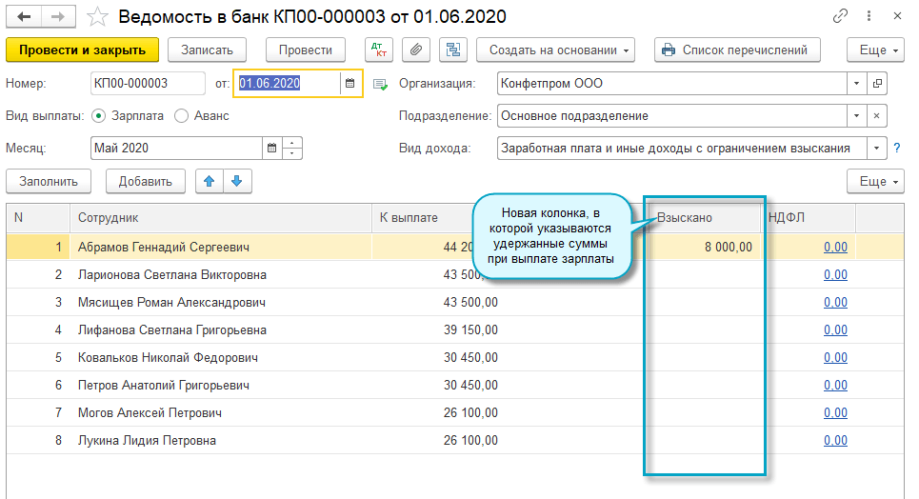The width and height of the screenshot is (919, 499).
Task: Open the Организация dropdown list
Action: tap(857, 84)
